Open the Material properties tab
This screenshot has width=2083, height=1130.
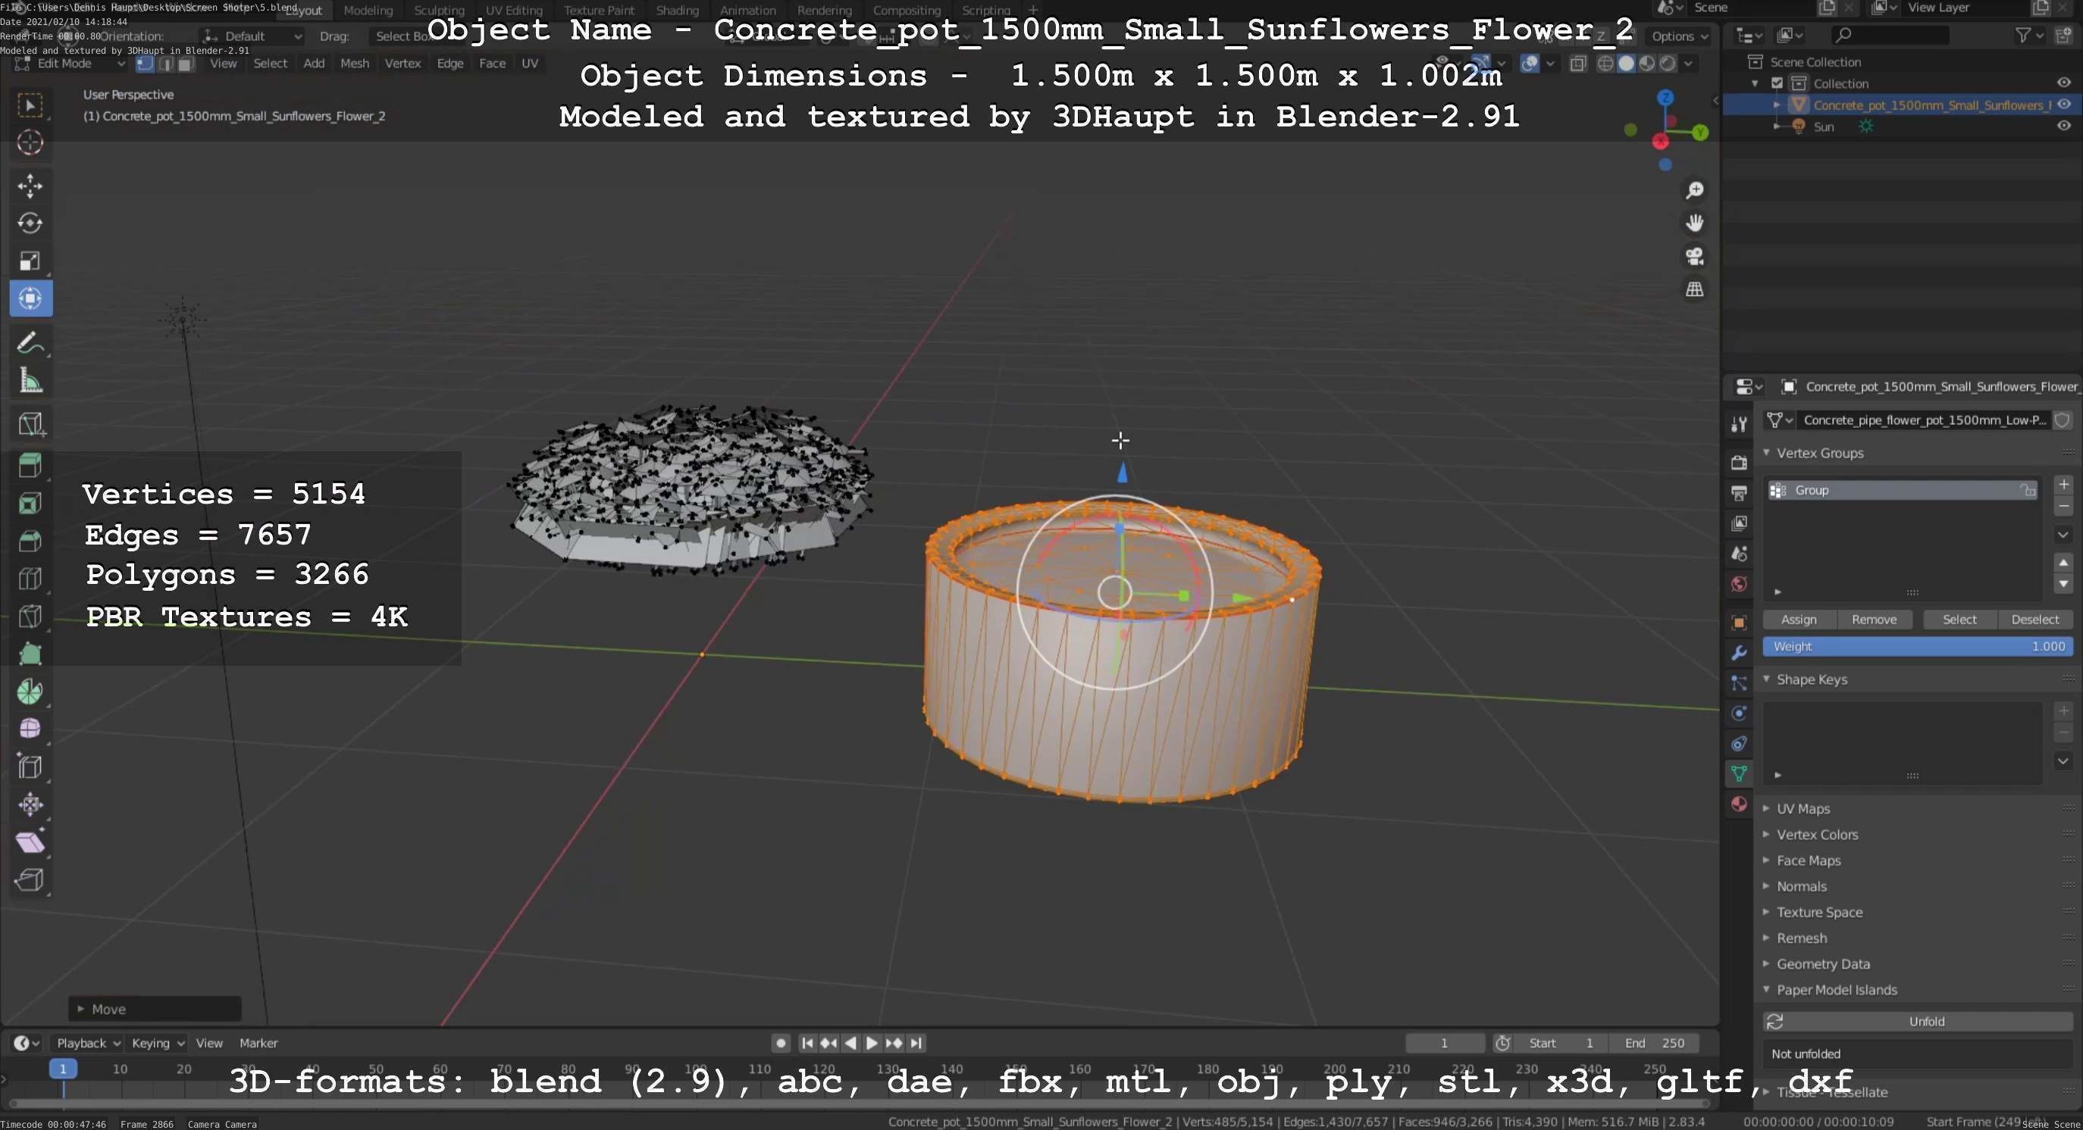point(1740,804)
